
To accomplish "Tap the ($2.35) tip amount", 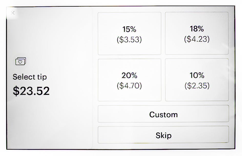I will click(197, 86).
